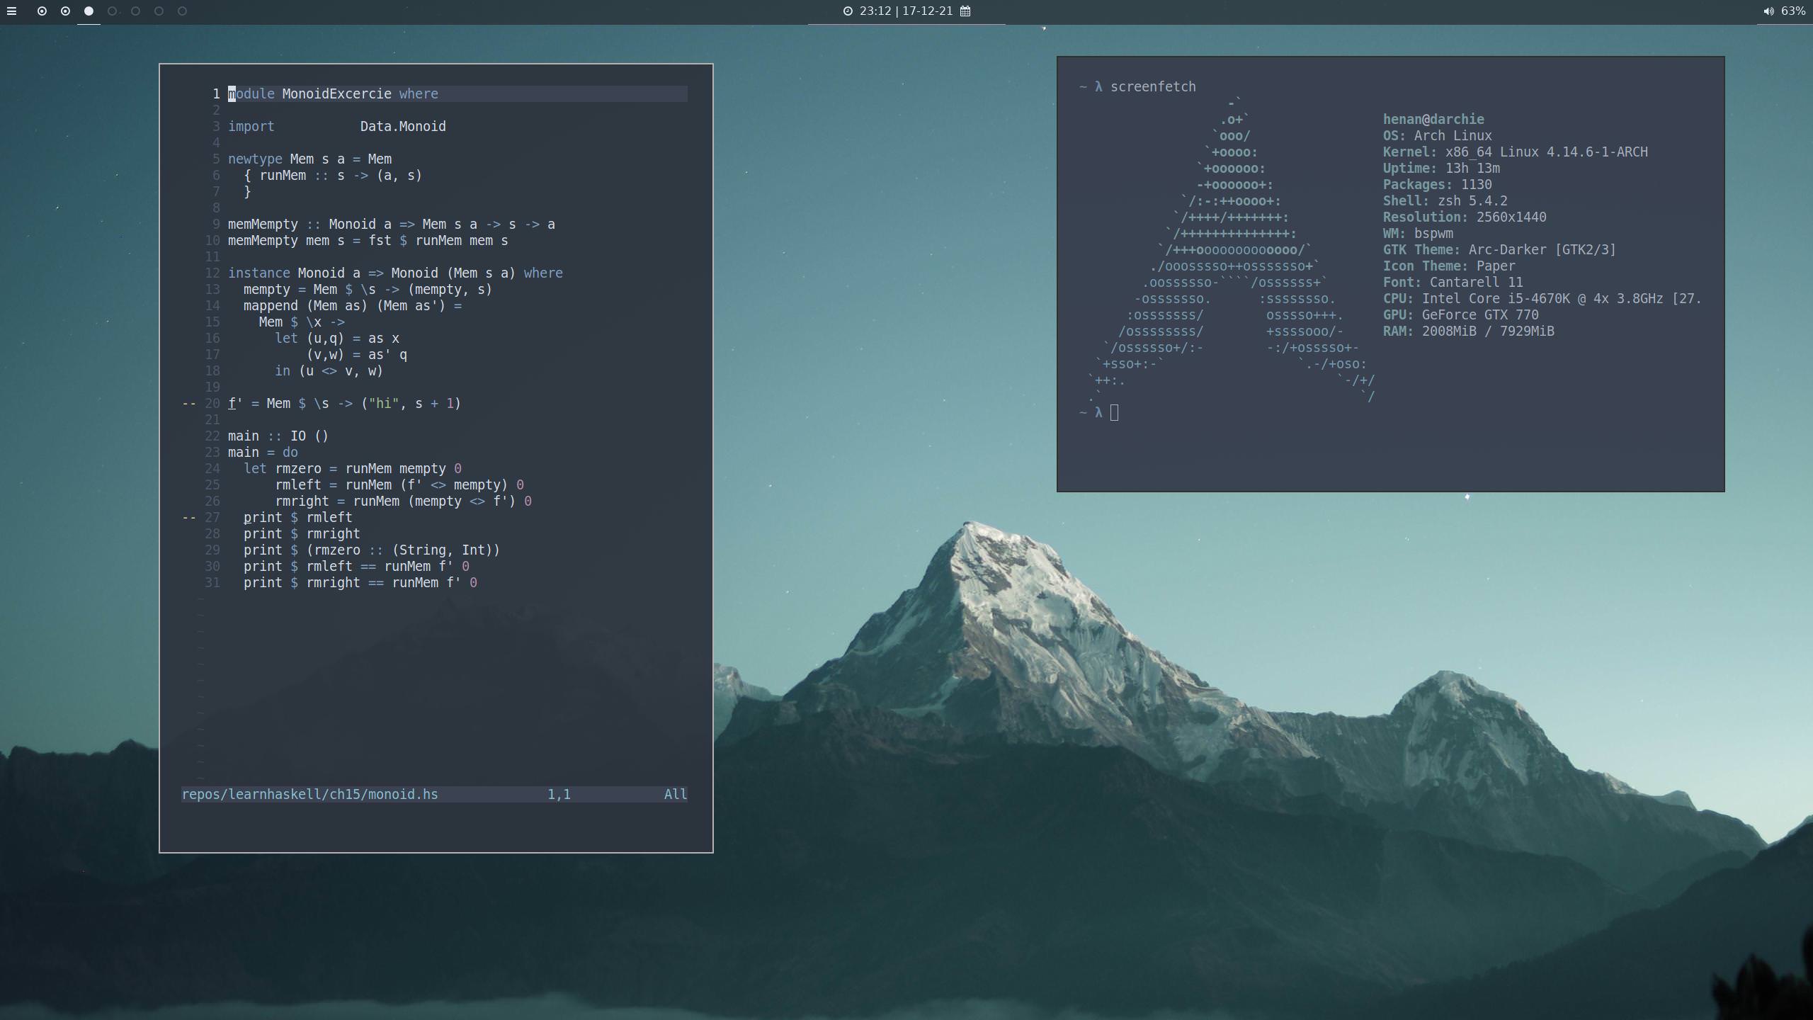Click 'let rmzero = runMem mempty 0'
Viewport: 1813px width, 1020px height.
[x=353, y=468]
